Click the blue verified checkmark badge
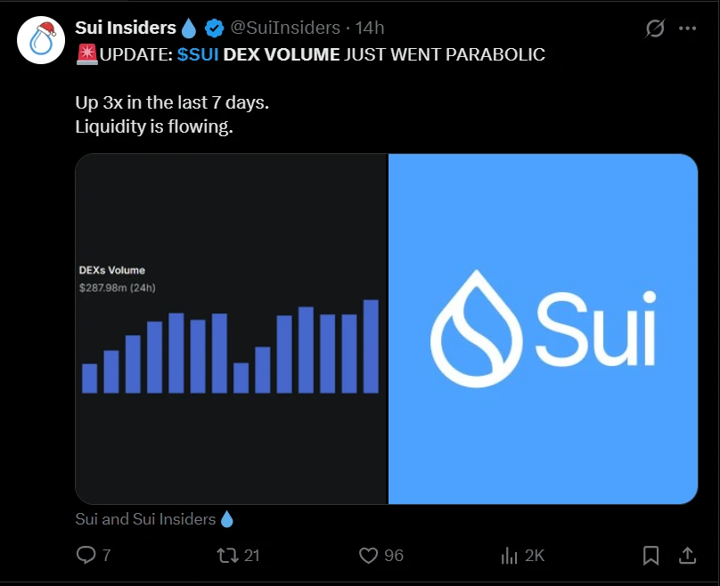This screenshot has width=720, height=586. (x=213, y=28)
